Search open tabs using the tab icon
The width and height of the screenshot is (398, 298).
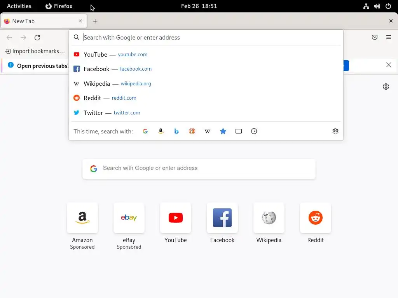(x=239, y=131)
